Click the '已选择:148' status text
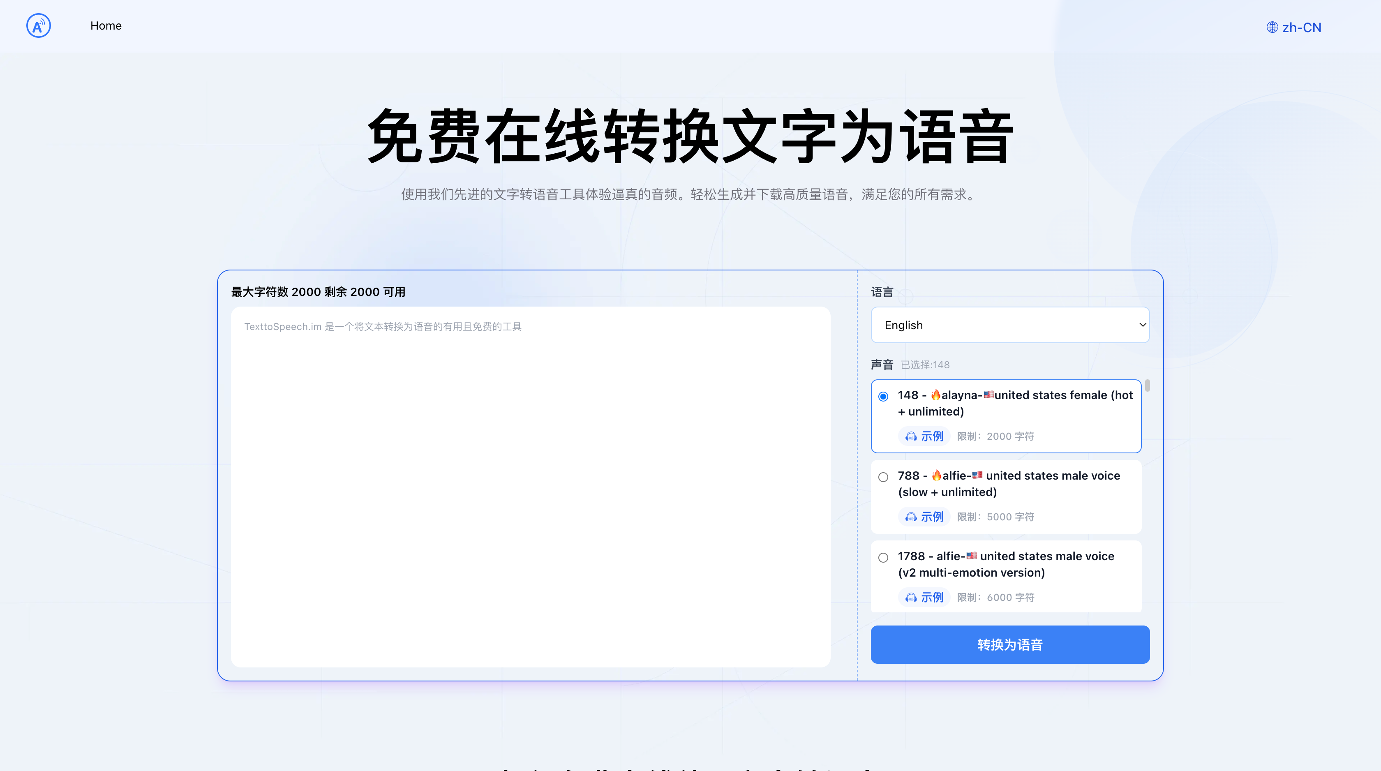The image size is (1381, 771). (925, 365)
